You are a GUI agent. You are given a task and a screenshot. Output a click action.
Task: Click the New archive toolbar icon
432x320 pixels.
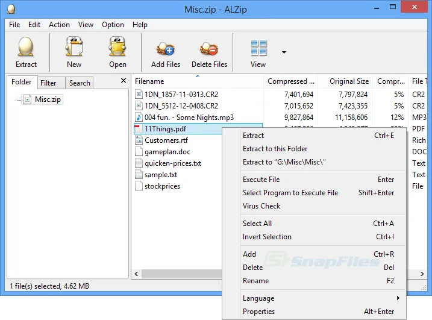point(74,46)
